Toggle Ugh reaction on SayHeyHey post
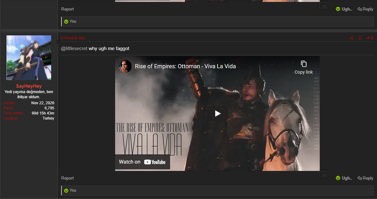Image resolution: width=377 pixels, height=199 pixels. click(344, 178)
